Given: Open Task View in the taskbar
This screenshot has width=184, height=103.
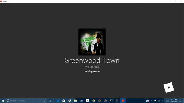Looking at the screenshot, I should tap(50, 100).
